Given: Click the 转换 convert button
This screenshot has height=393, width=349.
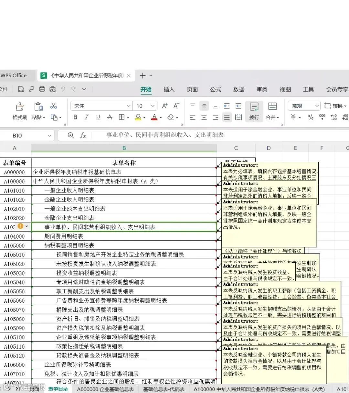Looking at the screenshot, I should 336,105.
